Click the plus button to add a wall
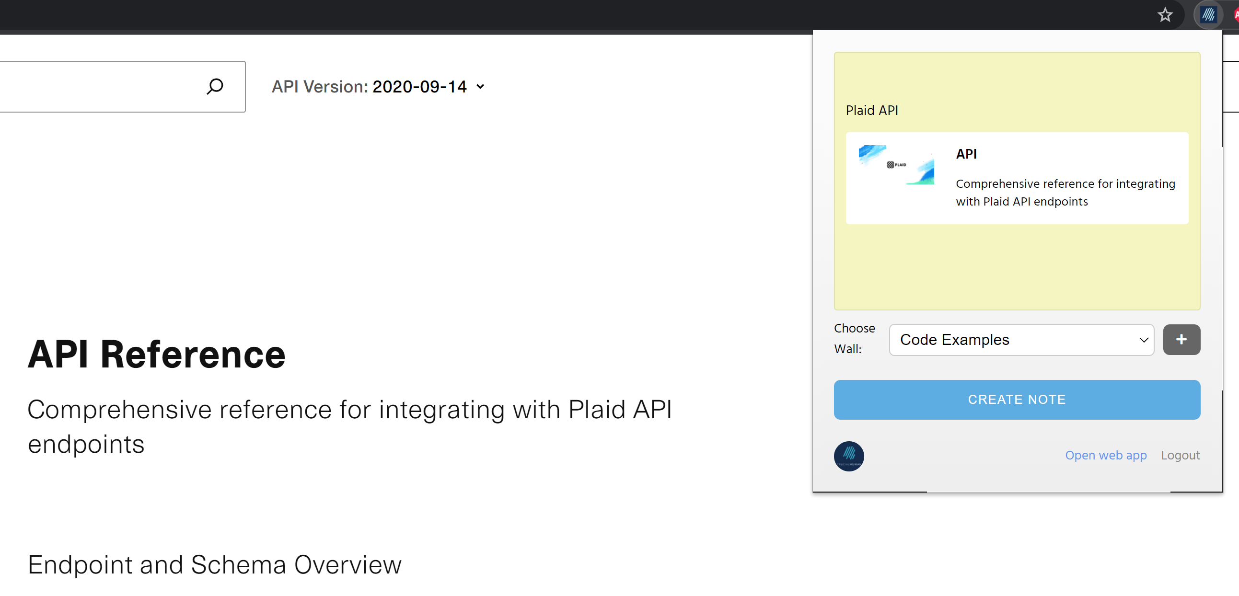Viewport: 1239px width, 596px height. click(1181, 340)
